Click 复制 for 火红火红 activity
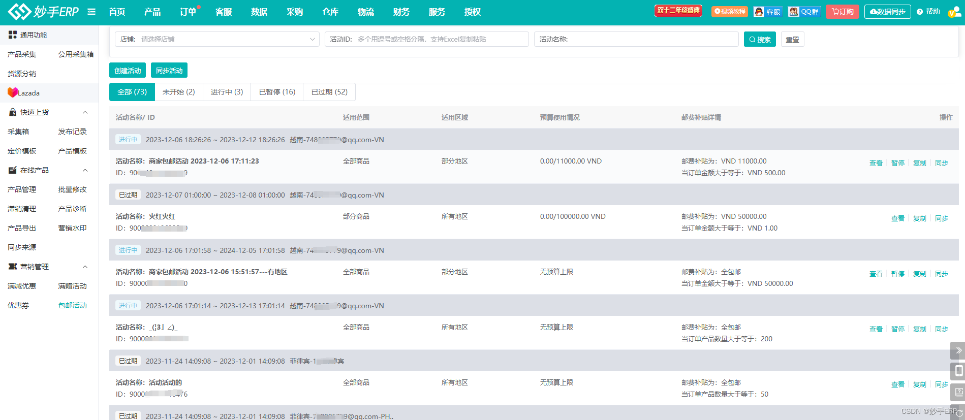The height and width of the screenshot is (420, 965). (x=920, y=218)
